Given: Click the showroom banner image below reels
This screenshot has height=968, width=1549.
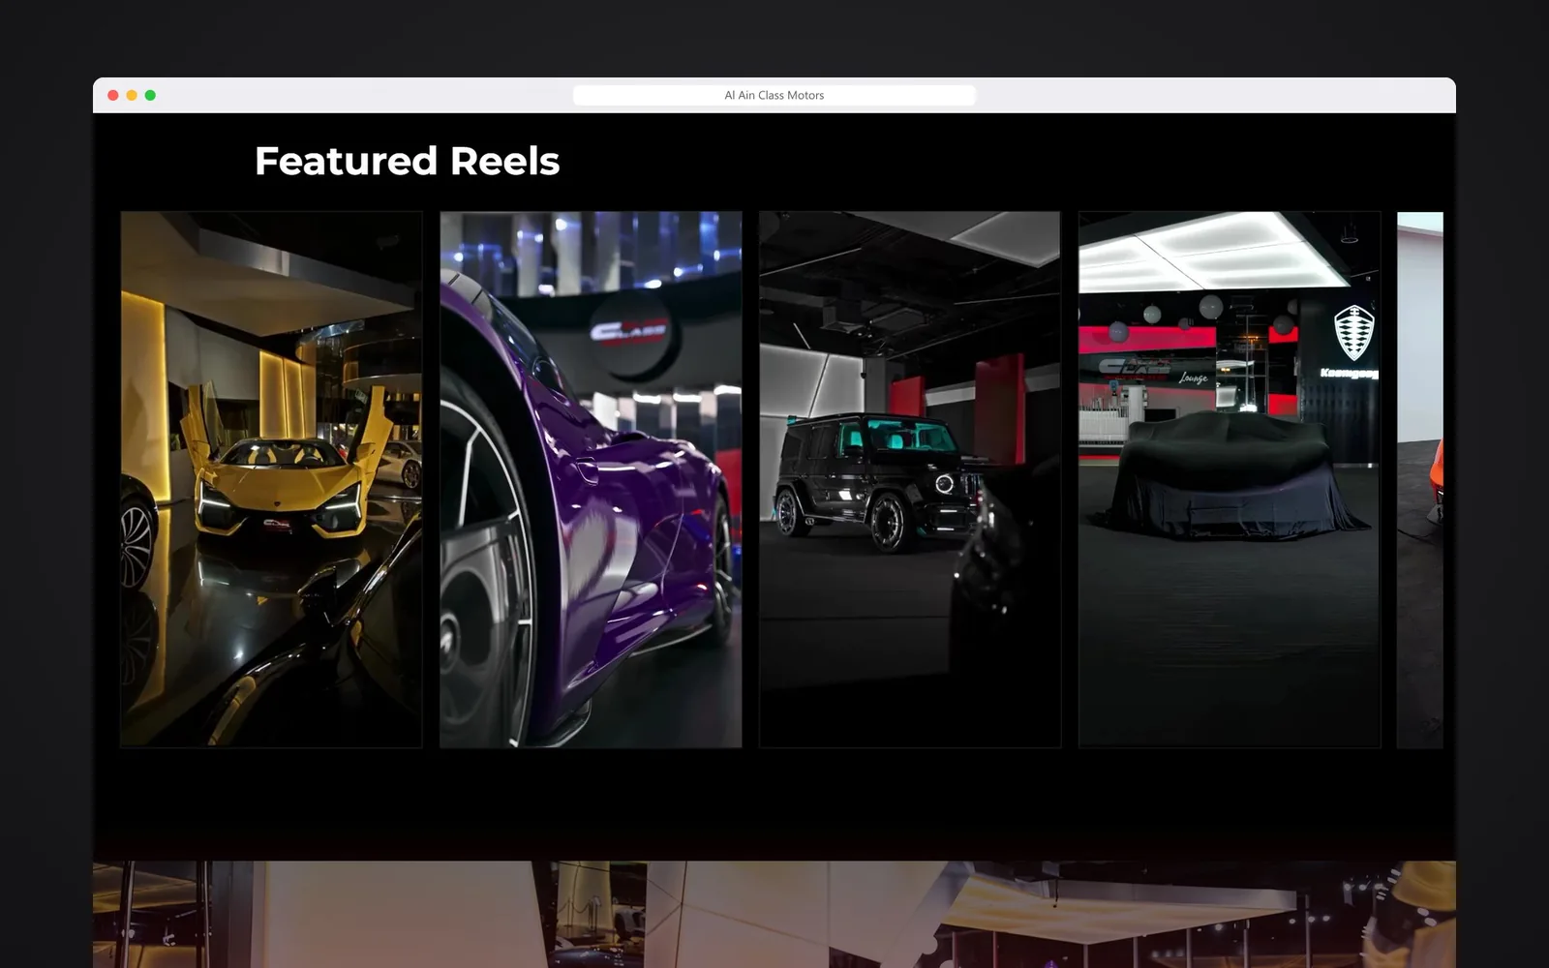Looking at the screenshot, I should (774, 914).
